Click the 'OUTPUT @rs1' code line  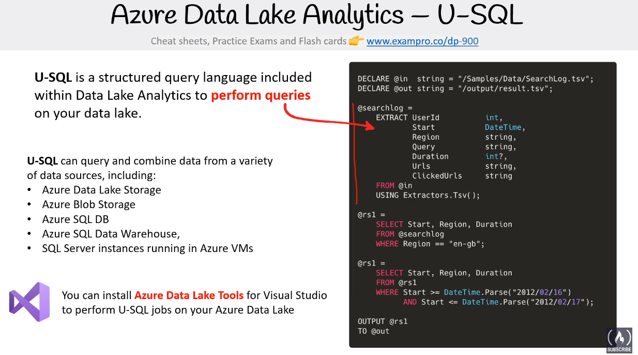point(383,321)
